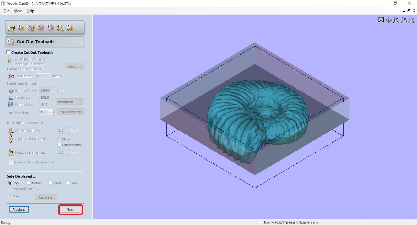Image resolution: width=417 pixels, height=225 pixels.
Task: Switch to isometric view icon
Action: pyautogui.click(x=388, y=20)
